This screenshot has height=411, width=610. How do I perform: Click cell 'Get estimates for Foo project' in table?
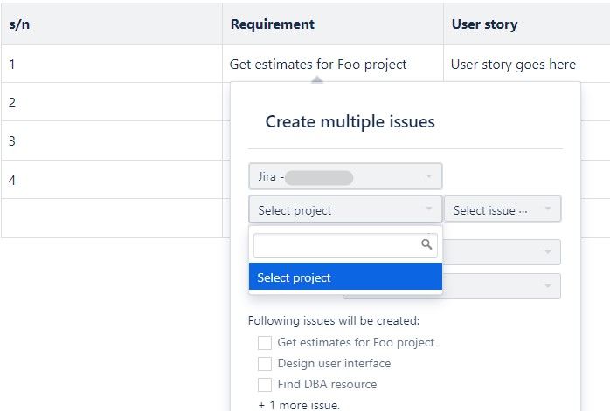point(333,64)
